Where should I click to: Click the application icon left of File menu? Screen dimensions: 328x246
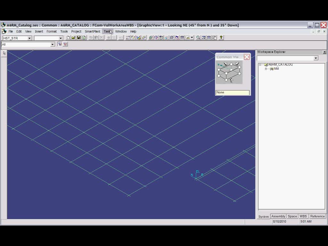tap(4, 31)
